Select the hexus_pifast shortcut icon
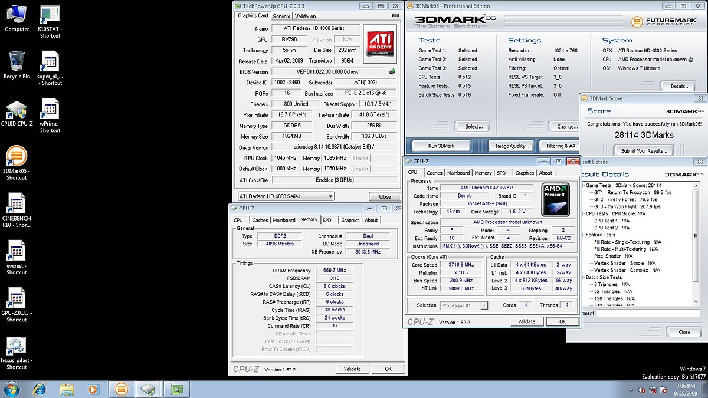This screenshot has width=708, height=398. tap(17, 353)
